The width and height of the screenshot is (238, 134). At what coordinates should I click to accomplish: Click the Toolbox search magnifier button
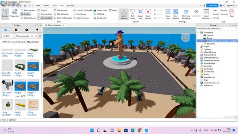pos(36,36)
